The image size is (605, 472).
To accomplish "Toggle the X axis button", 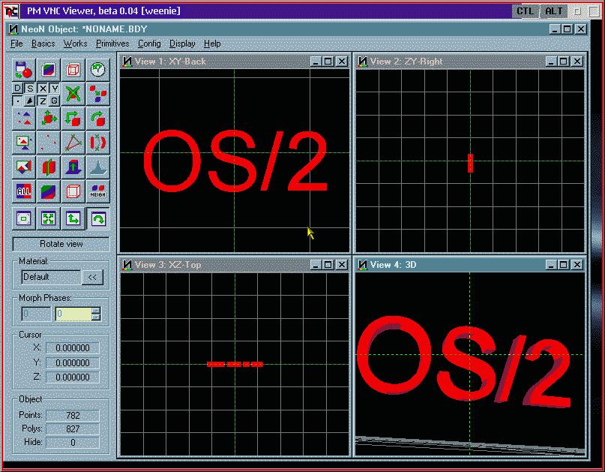I will (43, 89).
